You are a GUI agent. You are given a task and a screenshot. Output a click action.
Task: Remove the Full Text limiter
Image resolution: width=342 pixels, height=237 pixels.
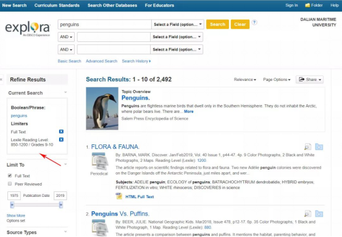tap(61, 131)
